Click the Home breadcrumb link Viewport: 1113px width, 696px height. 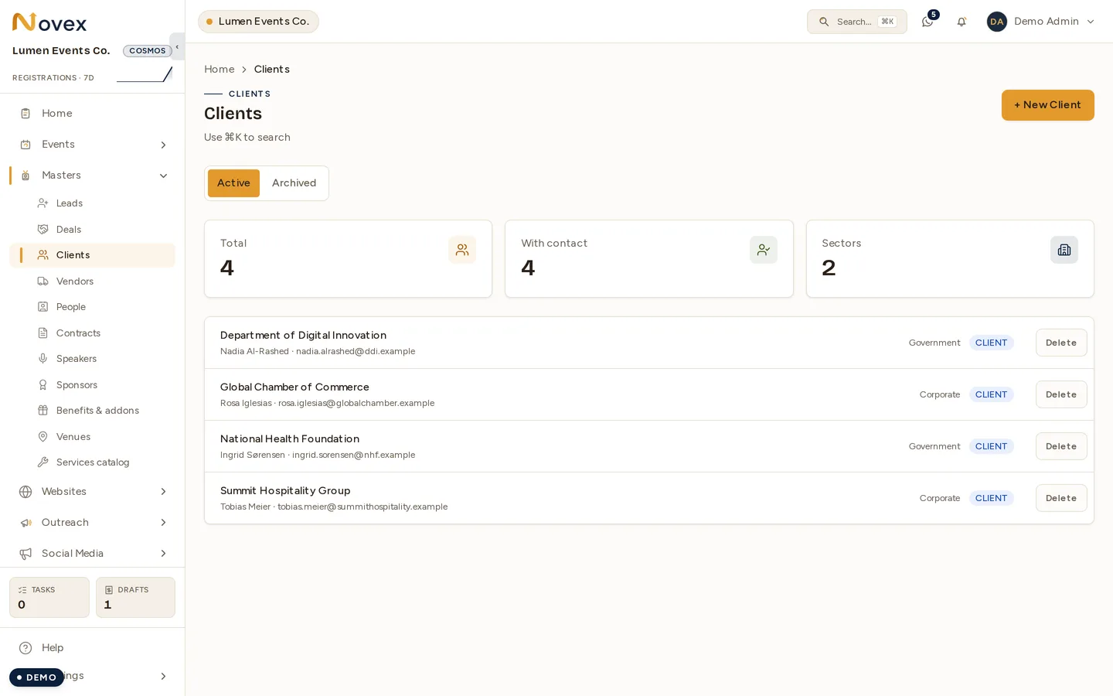220,70
